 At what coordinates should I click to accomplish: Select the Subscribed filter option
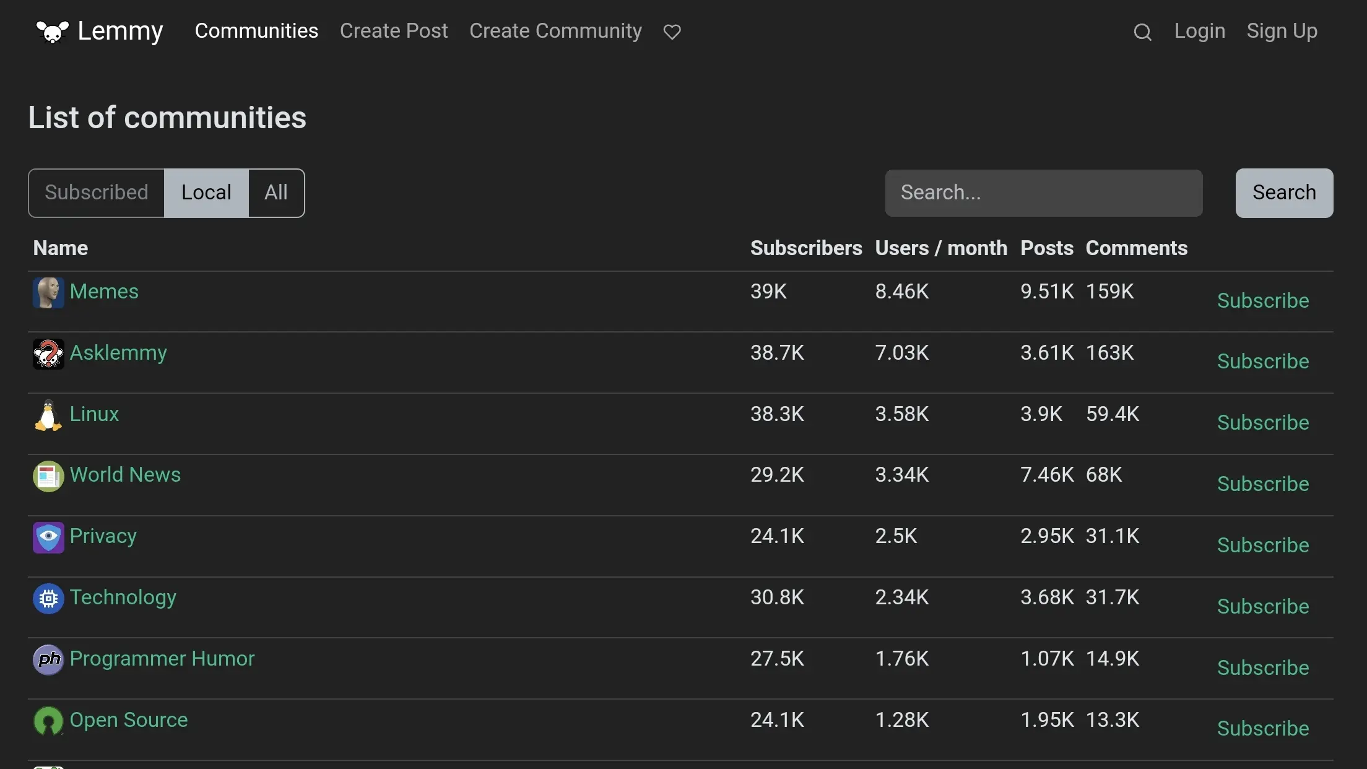97,193
